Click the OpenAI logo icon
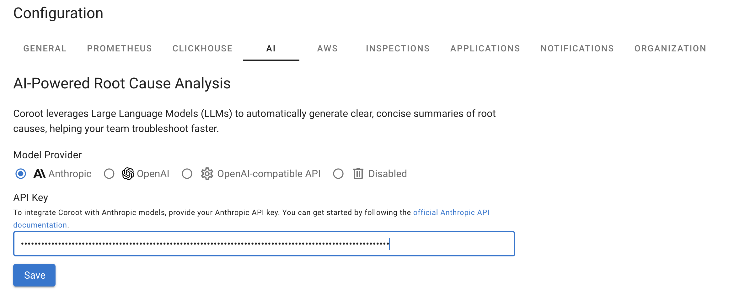This screenshot has height=294, width=745. pyautogui.click(x=128, y=174)
